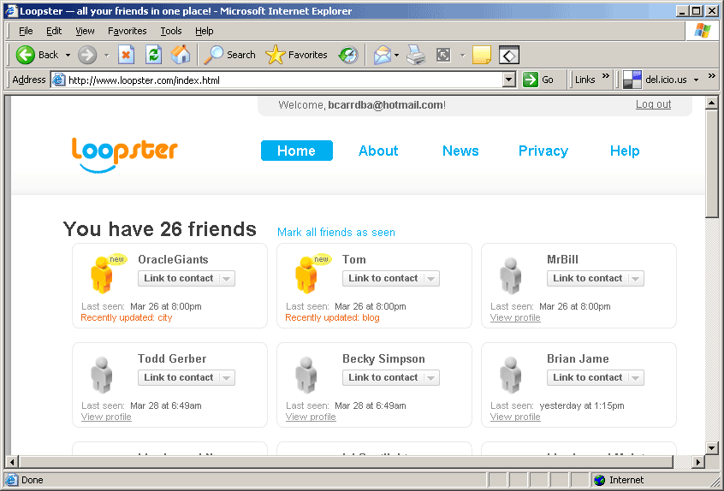The width and height of the screenshot is (724, 491).
Task: Click Becky Simpson's gray avatar icon
Action: tap(306, 375)
